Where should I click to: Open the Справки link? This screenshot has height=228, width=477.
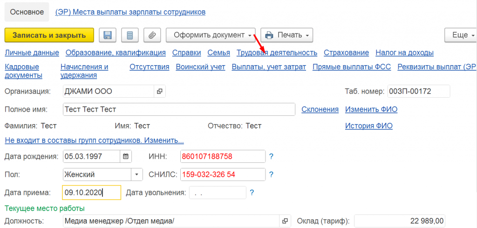pyautogui.click(x=186, y=53)
